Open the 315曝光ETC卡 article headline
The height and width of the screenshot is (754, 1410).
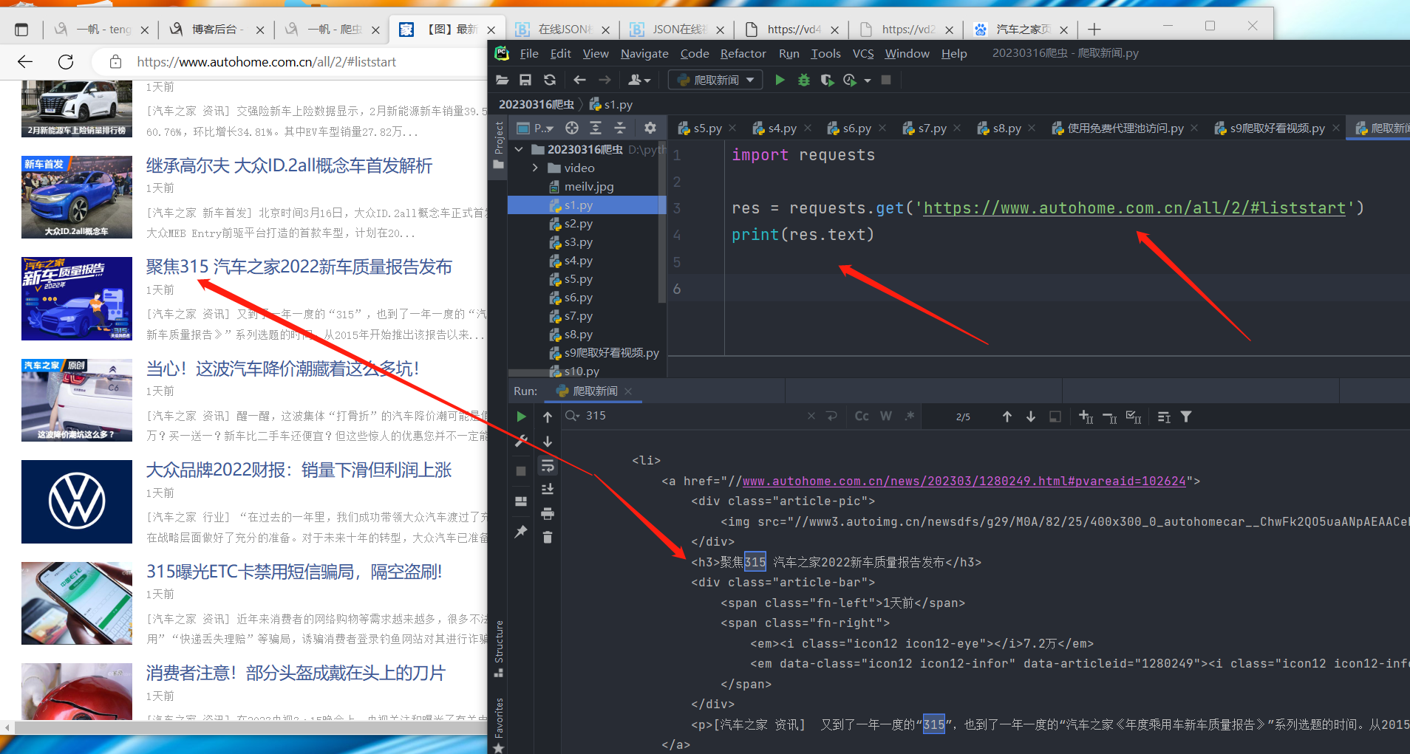(x=293, y=572)
